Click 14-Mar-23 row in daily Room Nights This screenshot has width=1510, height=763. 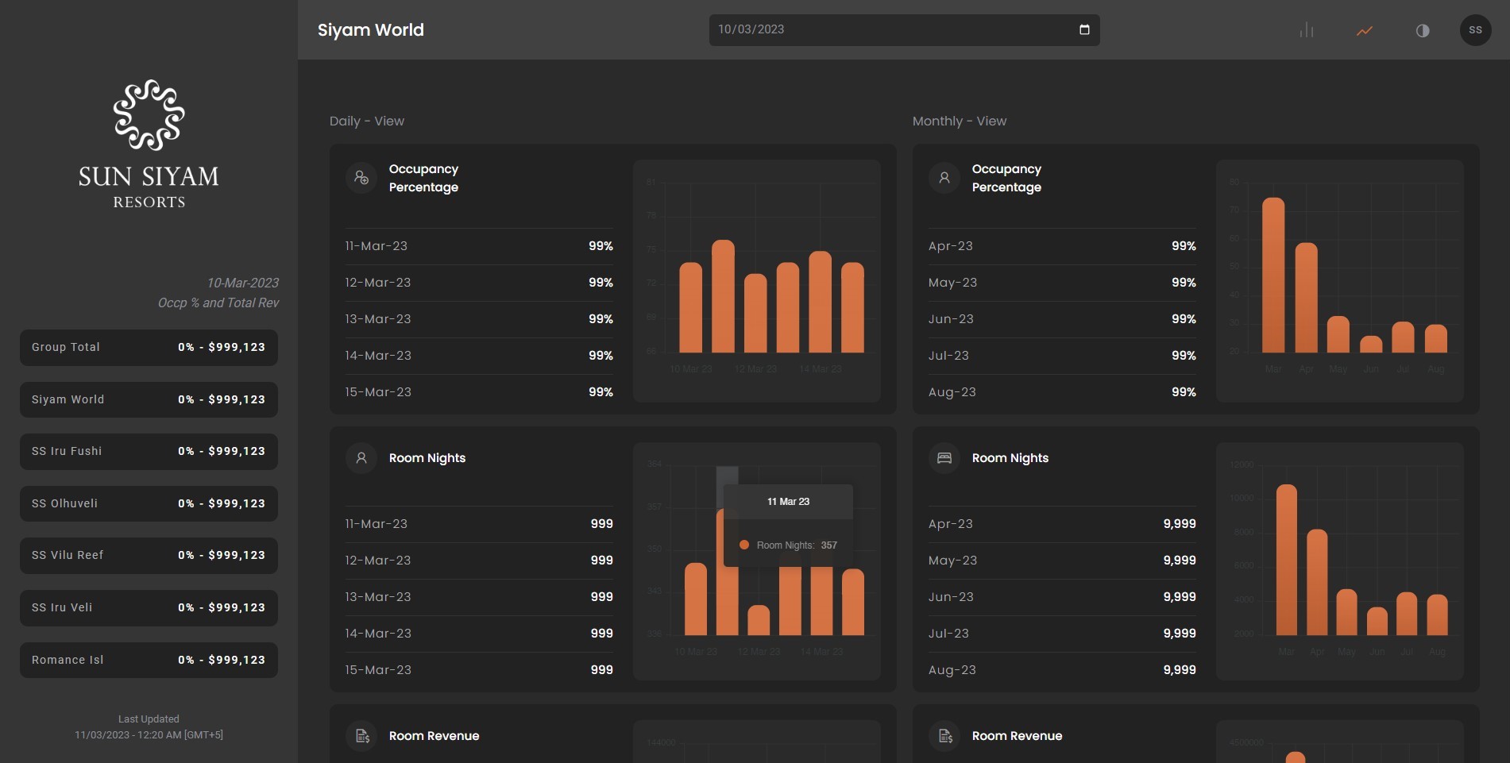pos(479,634)
